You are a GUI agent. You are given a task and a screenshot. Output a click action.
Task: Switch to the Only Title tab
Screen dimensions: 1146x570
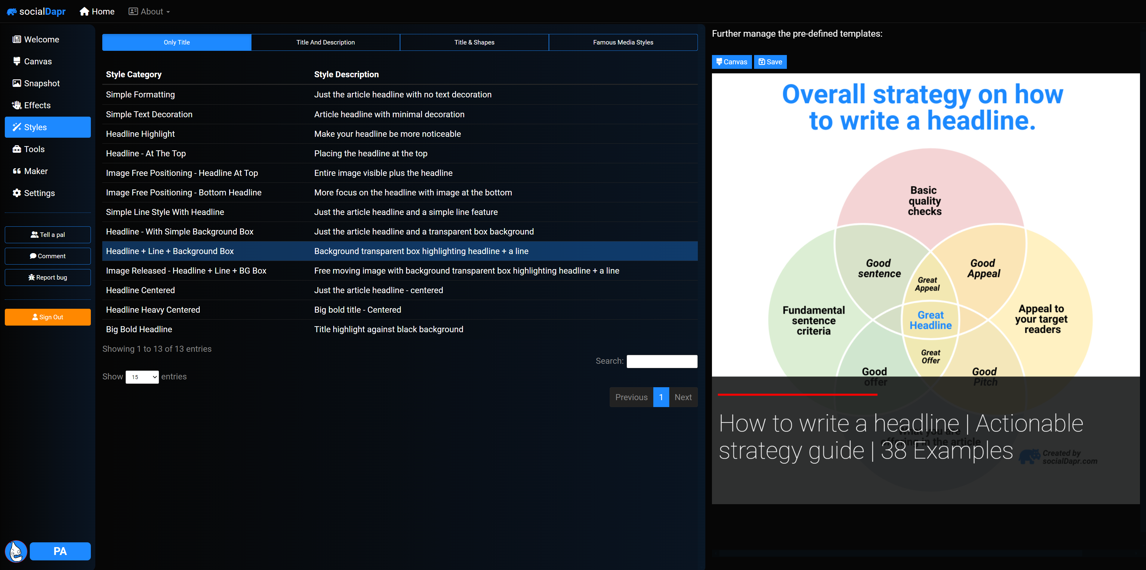(x=177, y=42)
